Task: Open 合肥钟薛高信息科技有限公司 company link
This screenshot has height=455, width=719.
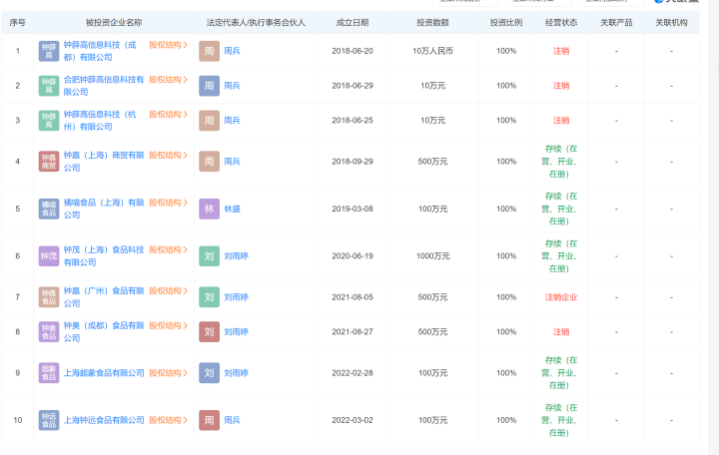Action: coord(104,86)
